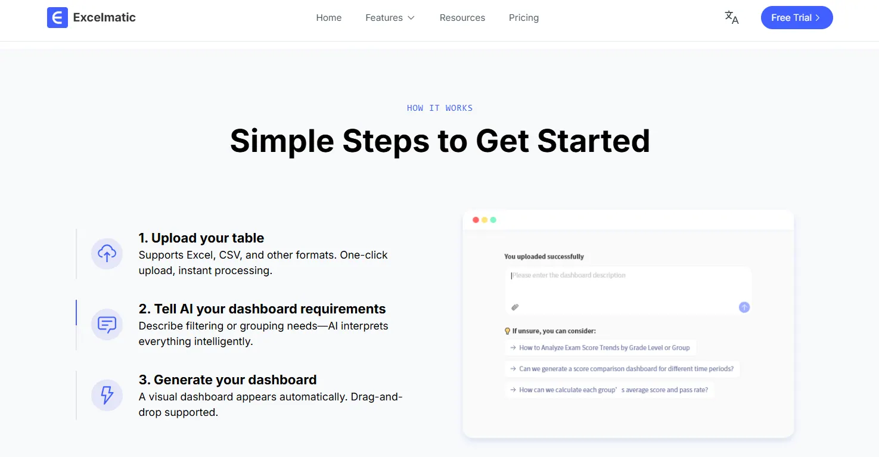Click the lightbulb icon next to 'If unsure'
The image size is (879, 457).
[507, 331]
